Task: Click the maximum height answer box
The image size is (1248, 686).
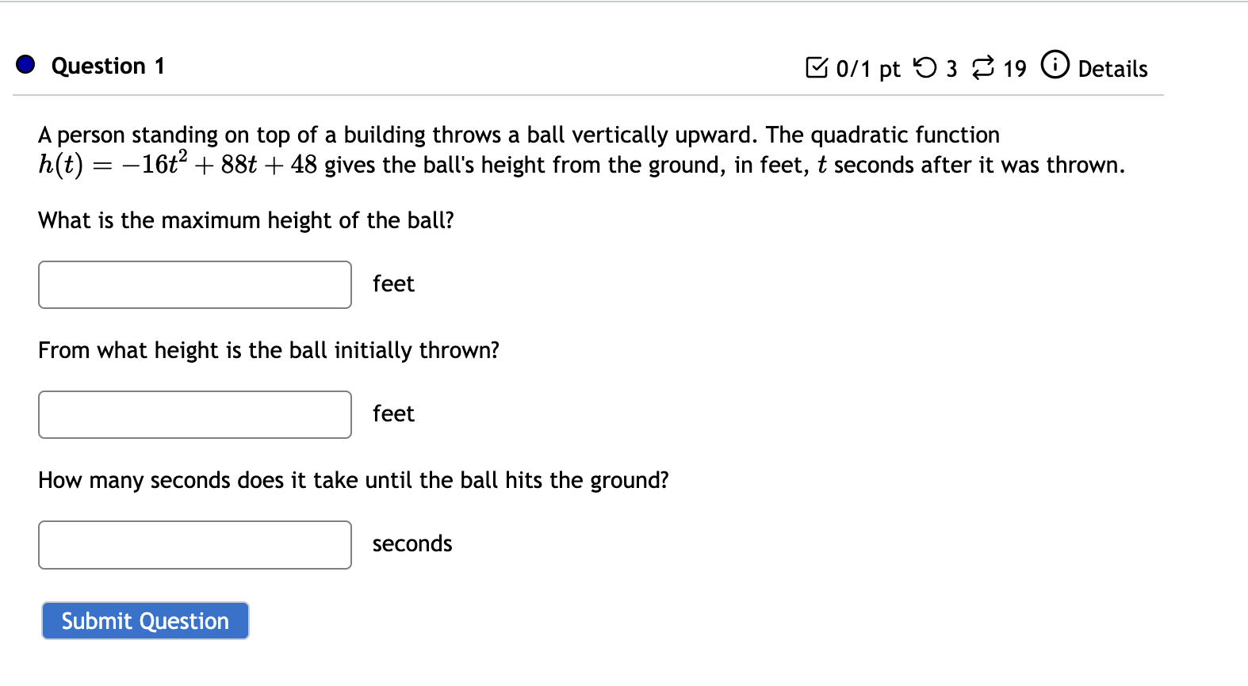Action: click(x=194, y=284)
